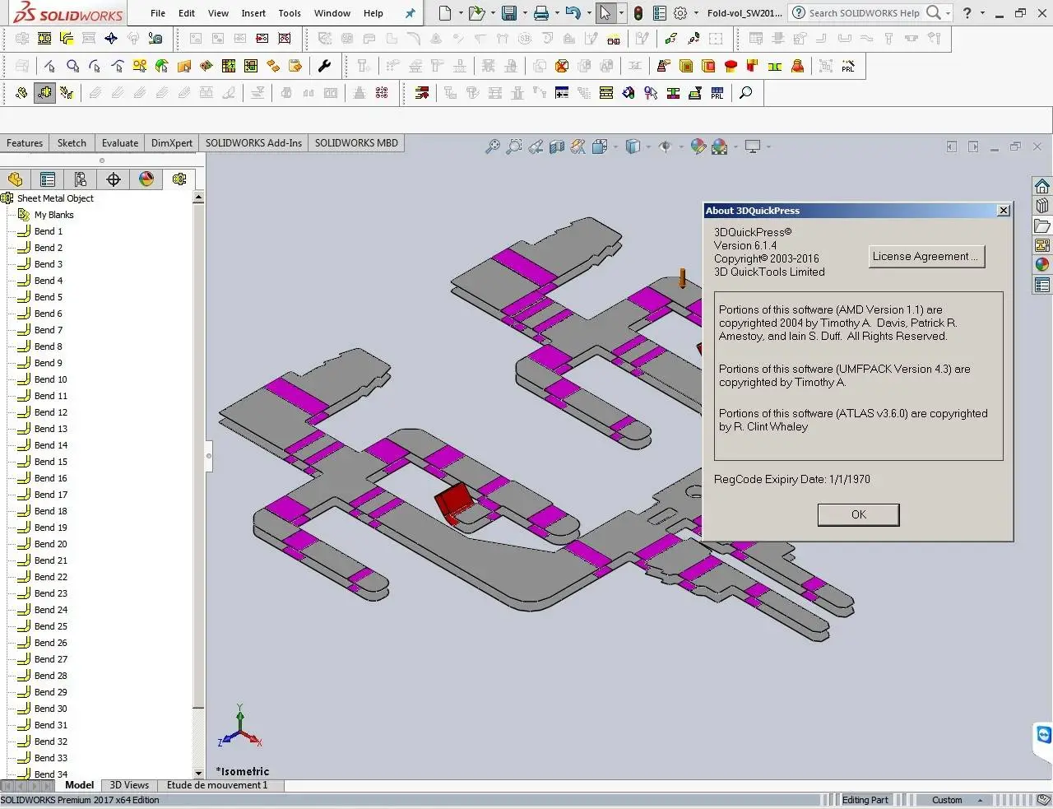The width and height of the screenshot is (1053, 809).
Task: Open the DimXpertManager crosshair tab icon
Action: (x=114, y=179)
